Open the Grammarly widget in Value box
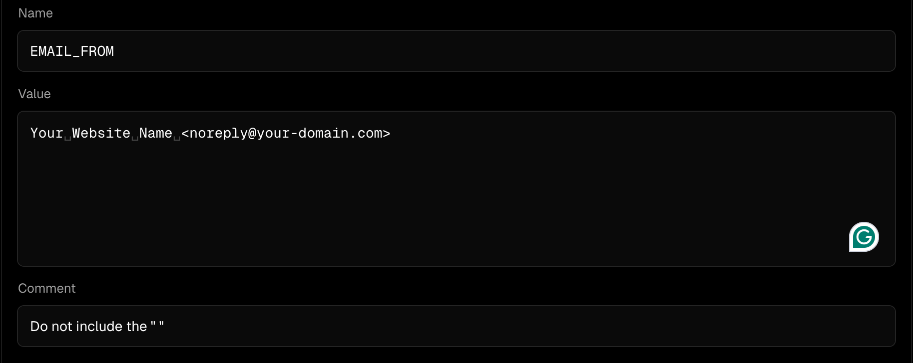This screenshot has width=913, height=363. [864, 237]
